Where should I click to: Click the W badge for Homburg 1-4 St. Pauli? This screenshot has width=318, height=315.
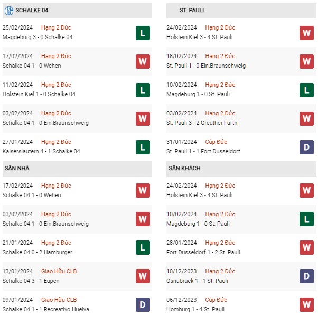(x=306, y=304)
